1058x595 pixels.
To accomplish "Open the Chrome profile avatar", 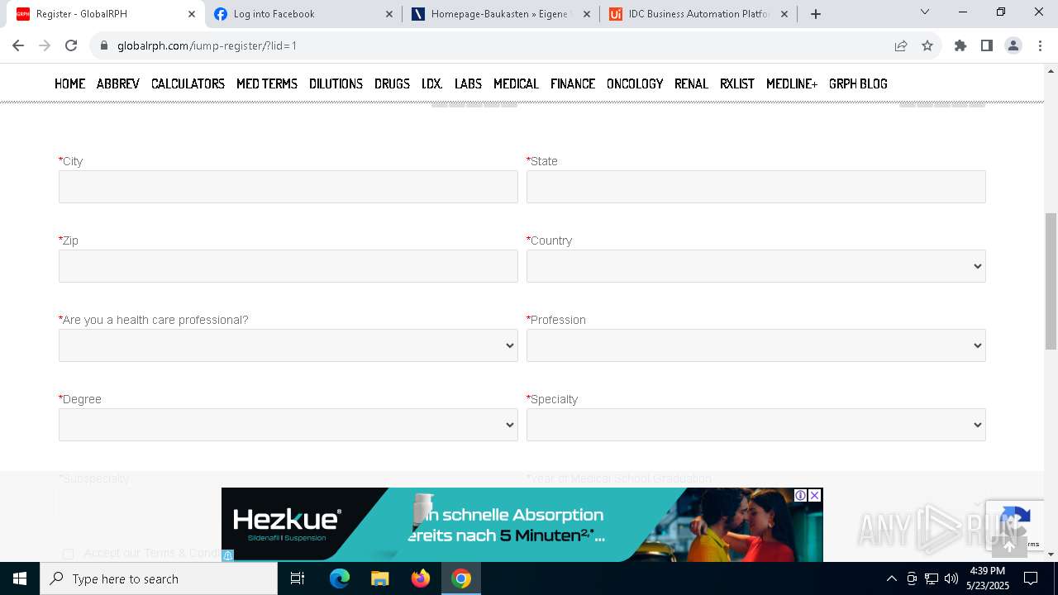I will (1013, 45).
